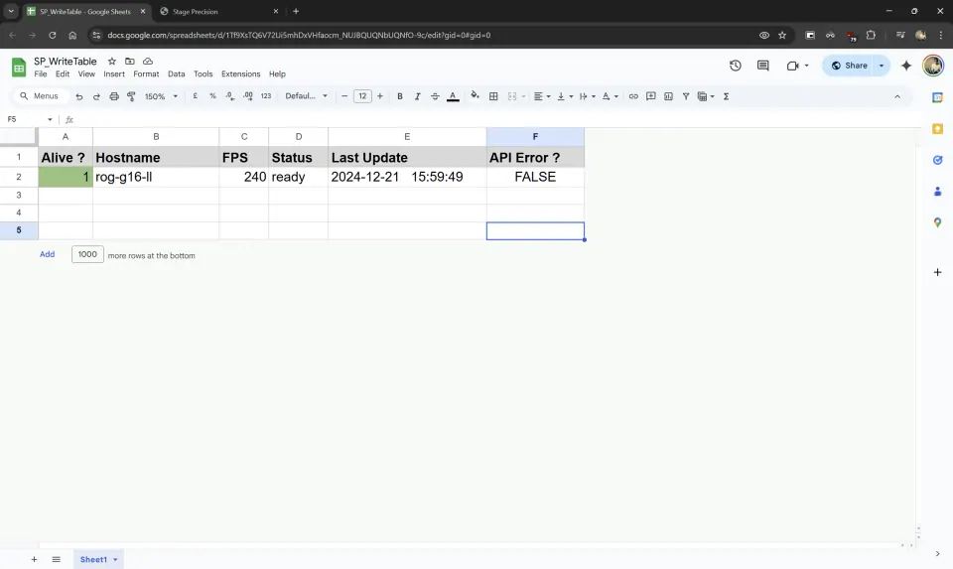
Task: Open the text color picker
Action: (453, 96)
